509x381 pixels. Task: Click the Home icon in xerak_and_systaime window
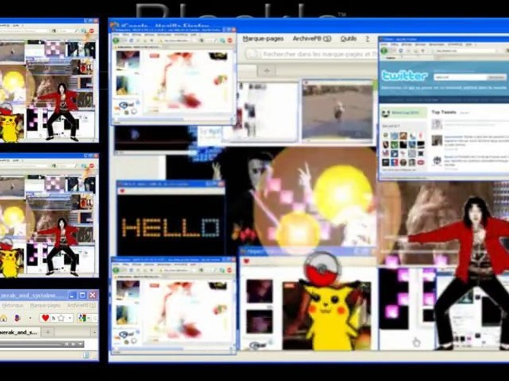coord(4,318)
